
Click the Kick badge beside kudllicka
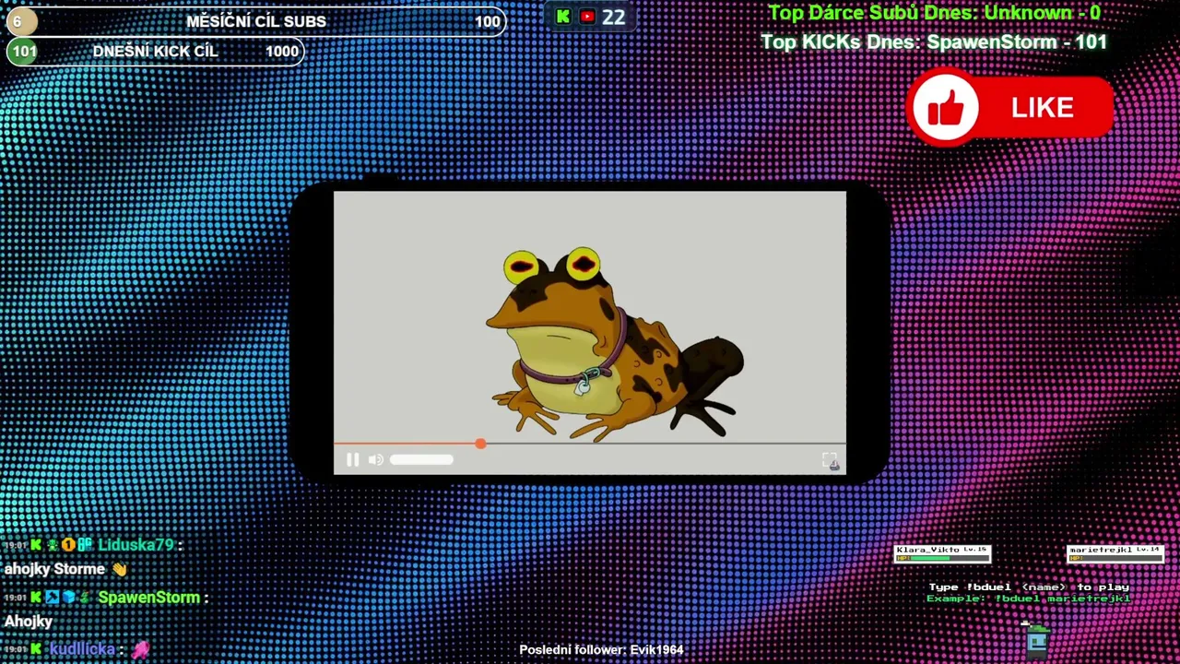pyautogui.click(x=36, y=649)
